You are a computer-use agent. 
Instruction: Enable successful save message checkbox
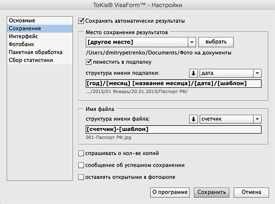(x=81, y=165)
